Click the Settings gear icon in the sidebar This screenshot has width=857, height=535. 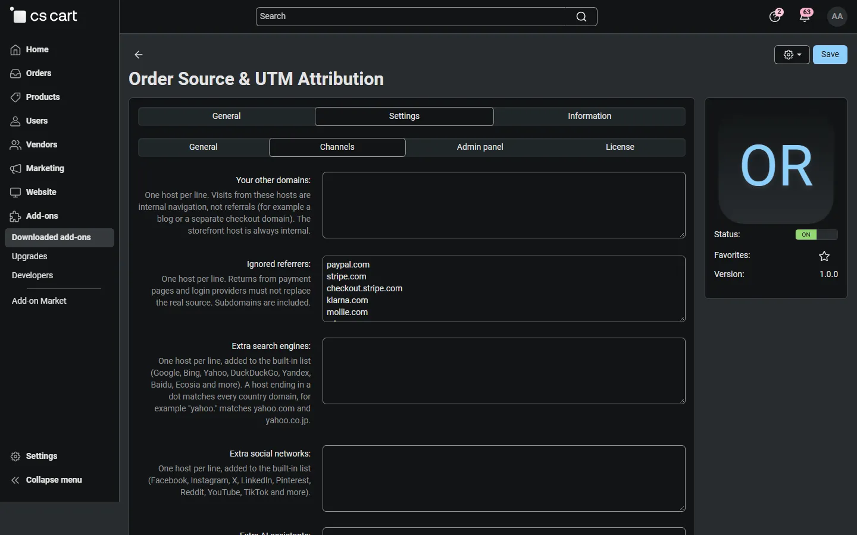coord(15,457)
